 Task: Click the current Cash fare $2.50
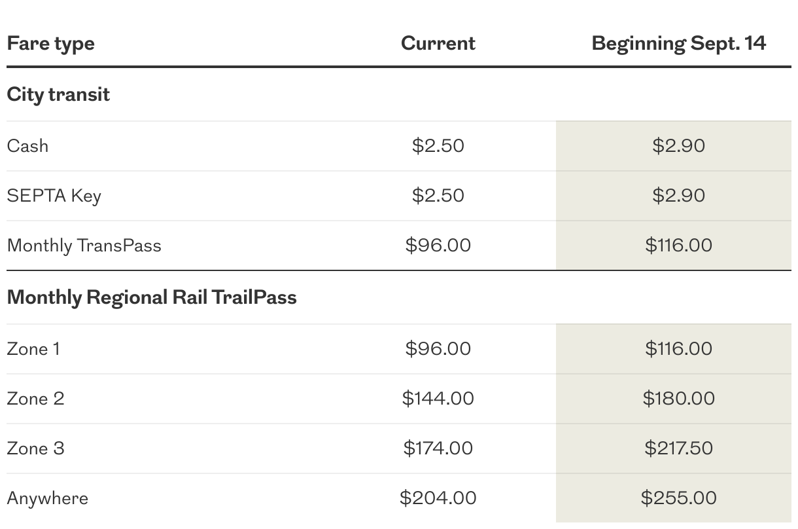pos(438,145)
